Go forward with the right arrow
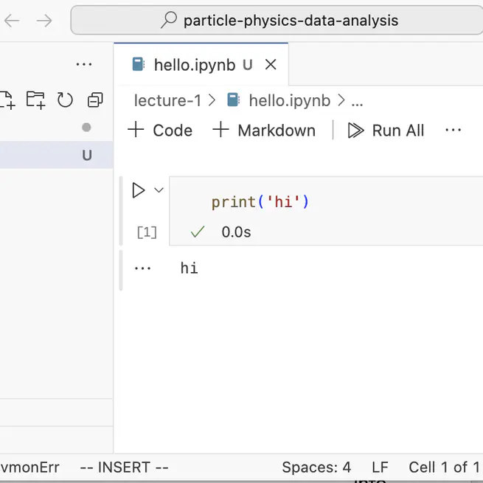Image resolution: width=483 pixels, height=483 pixels. [44, 21]
